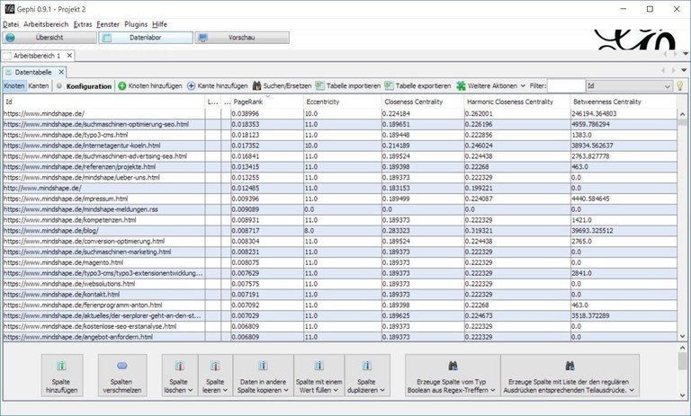The width and height of the screenshot is (691, 416).
Task: Open the Plugins menu
Action: pos(136,24)
